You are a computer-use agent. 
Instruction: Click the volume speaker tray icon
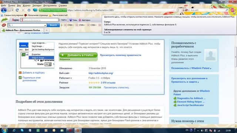pyautogui.click(x=202, y=130)
